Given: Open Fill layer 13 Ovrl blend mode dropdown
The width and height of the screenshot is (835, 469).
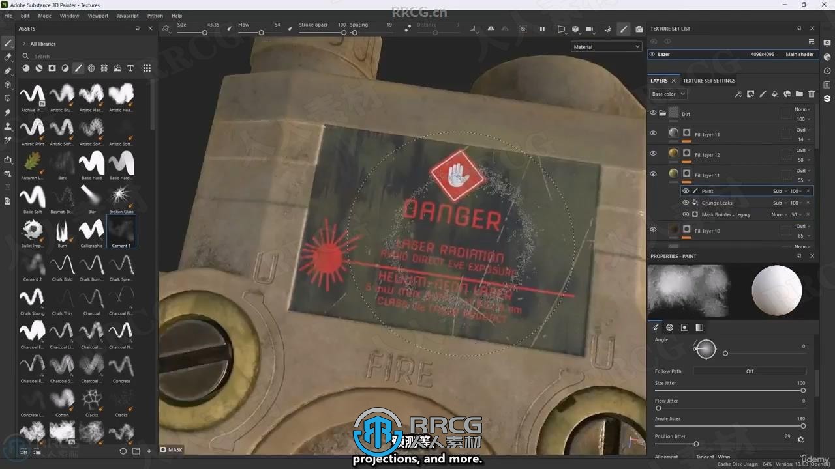Looking at the screenshot, I should tap(802, 130).
